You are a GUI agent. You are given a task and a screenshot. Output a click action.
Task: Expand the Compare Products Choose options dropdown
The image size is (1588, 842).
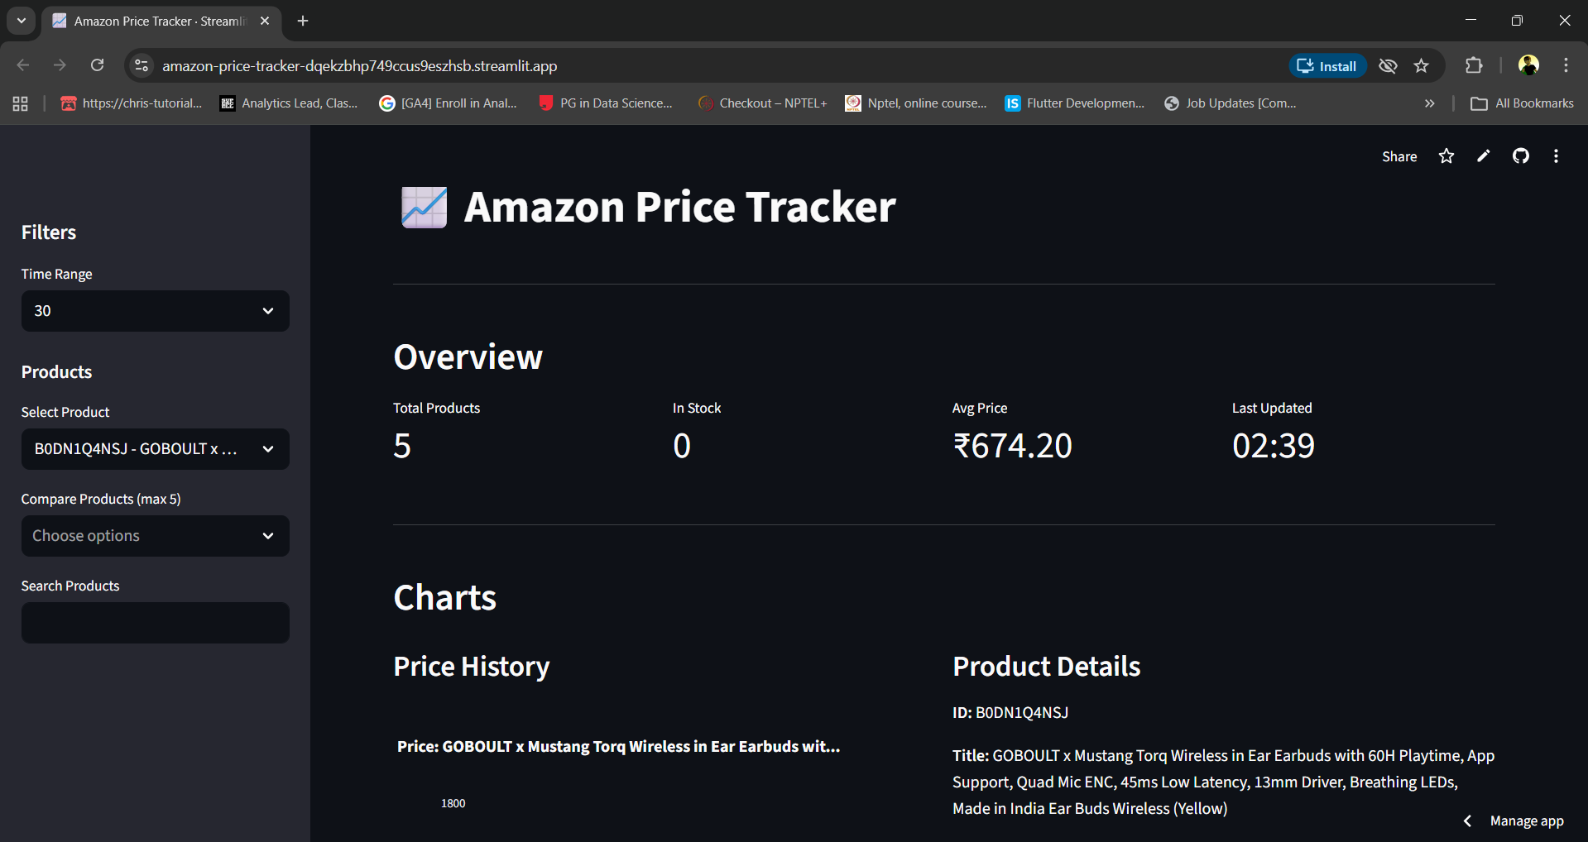click(x=155, y=536)
